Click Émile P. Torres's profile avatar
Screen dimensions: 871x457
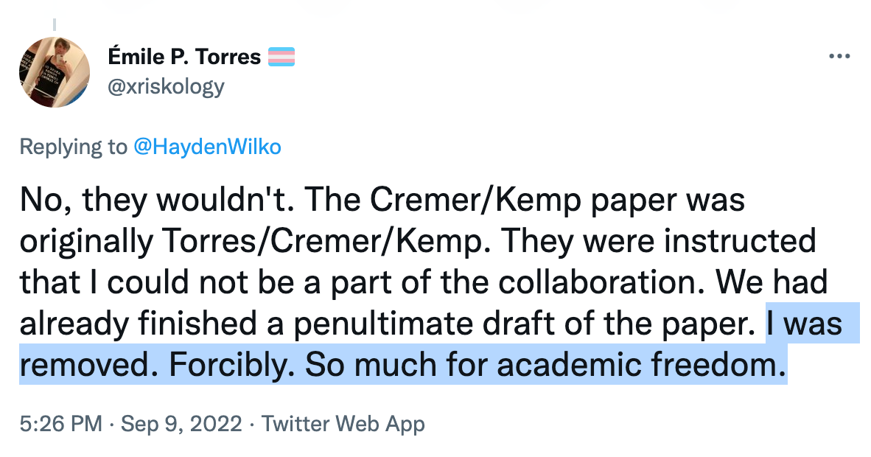pyautogui.click(x=55, y=71)
